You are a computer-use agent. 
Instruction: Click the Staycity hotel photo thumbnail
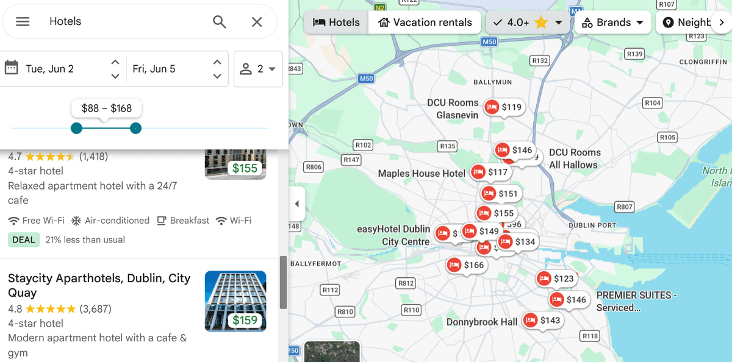click(x=235, y=301)
